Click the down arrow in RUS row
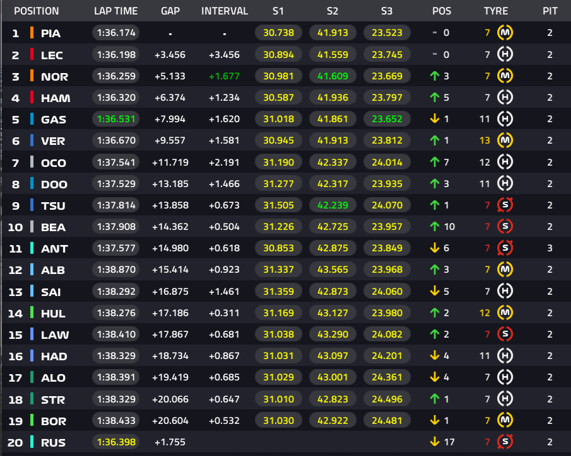Image resolution: width=571 pixels, height=456 pixels. 435,442
